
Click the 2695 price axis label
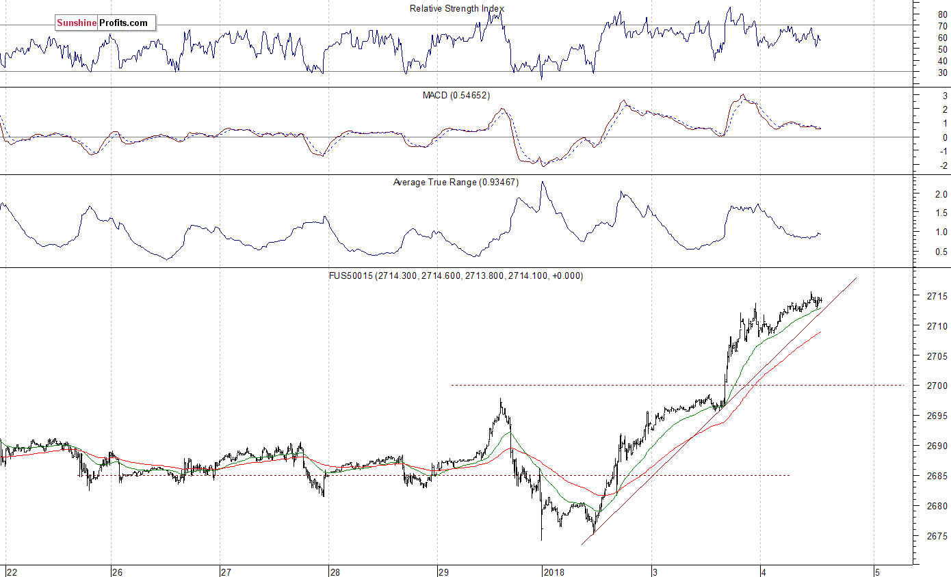tap(938, 416)
